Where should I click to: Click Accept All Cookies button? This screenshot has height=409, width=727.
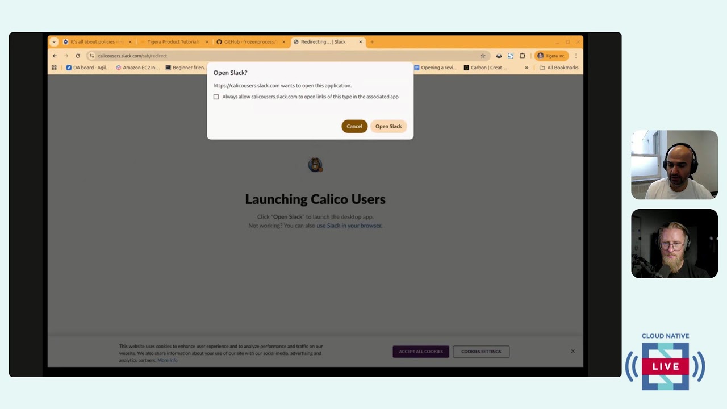pyautogui.click(x=421, y=352)
